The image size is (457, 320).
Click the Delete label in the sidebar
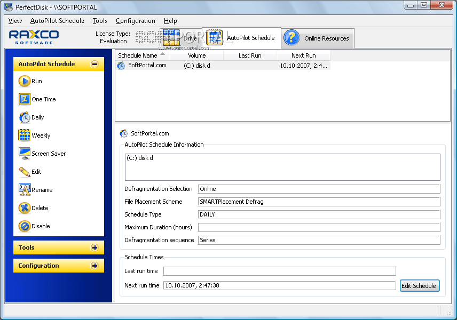point(40,208)
